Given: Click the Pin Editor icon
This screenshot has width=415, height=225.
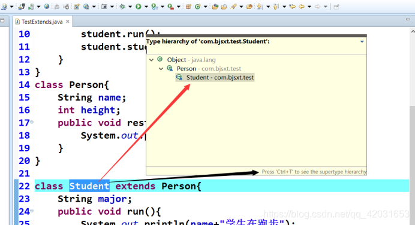Looking at the screenshot, I should [336, 7].
